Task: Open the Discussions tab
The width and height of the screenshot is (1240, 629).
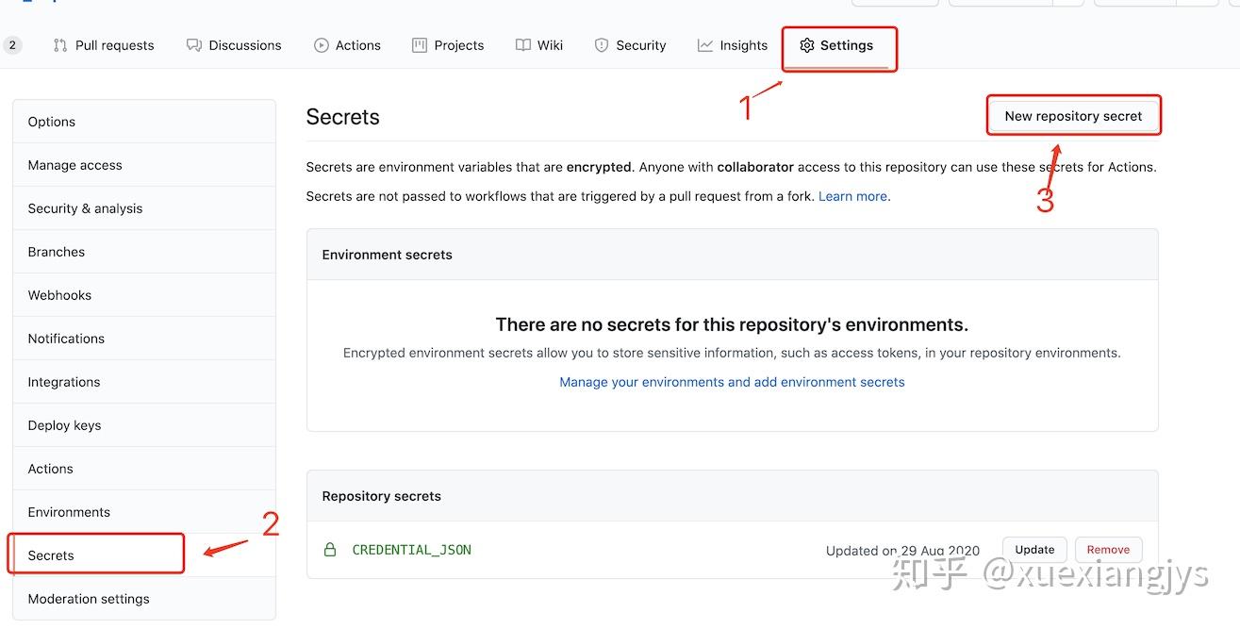Action: click(x=234, y=45)
